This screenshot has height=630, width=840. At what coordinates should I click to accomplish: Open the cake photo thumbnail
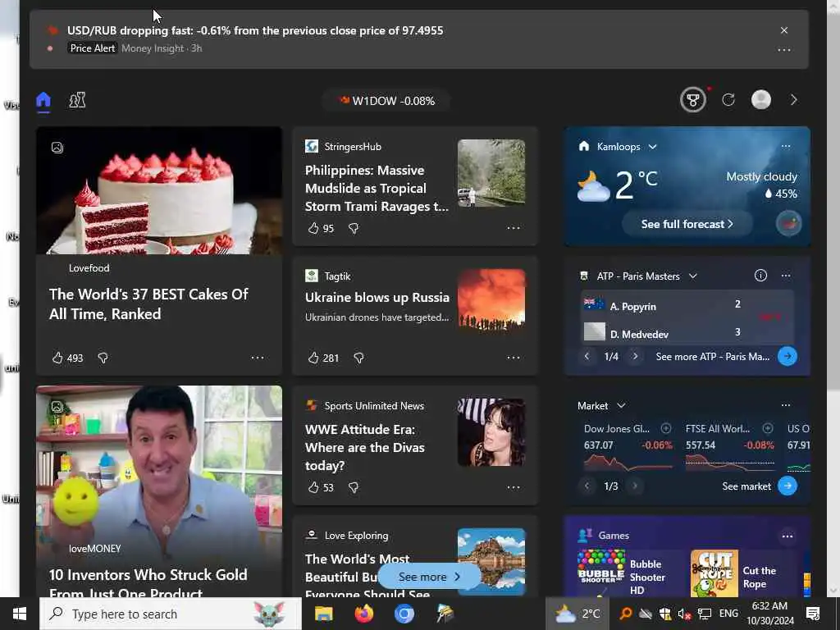(x=159, y=190)
